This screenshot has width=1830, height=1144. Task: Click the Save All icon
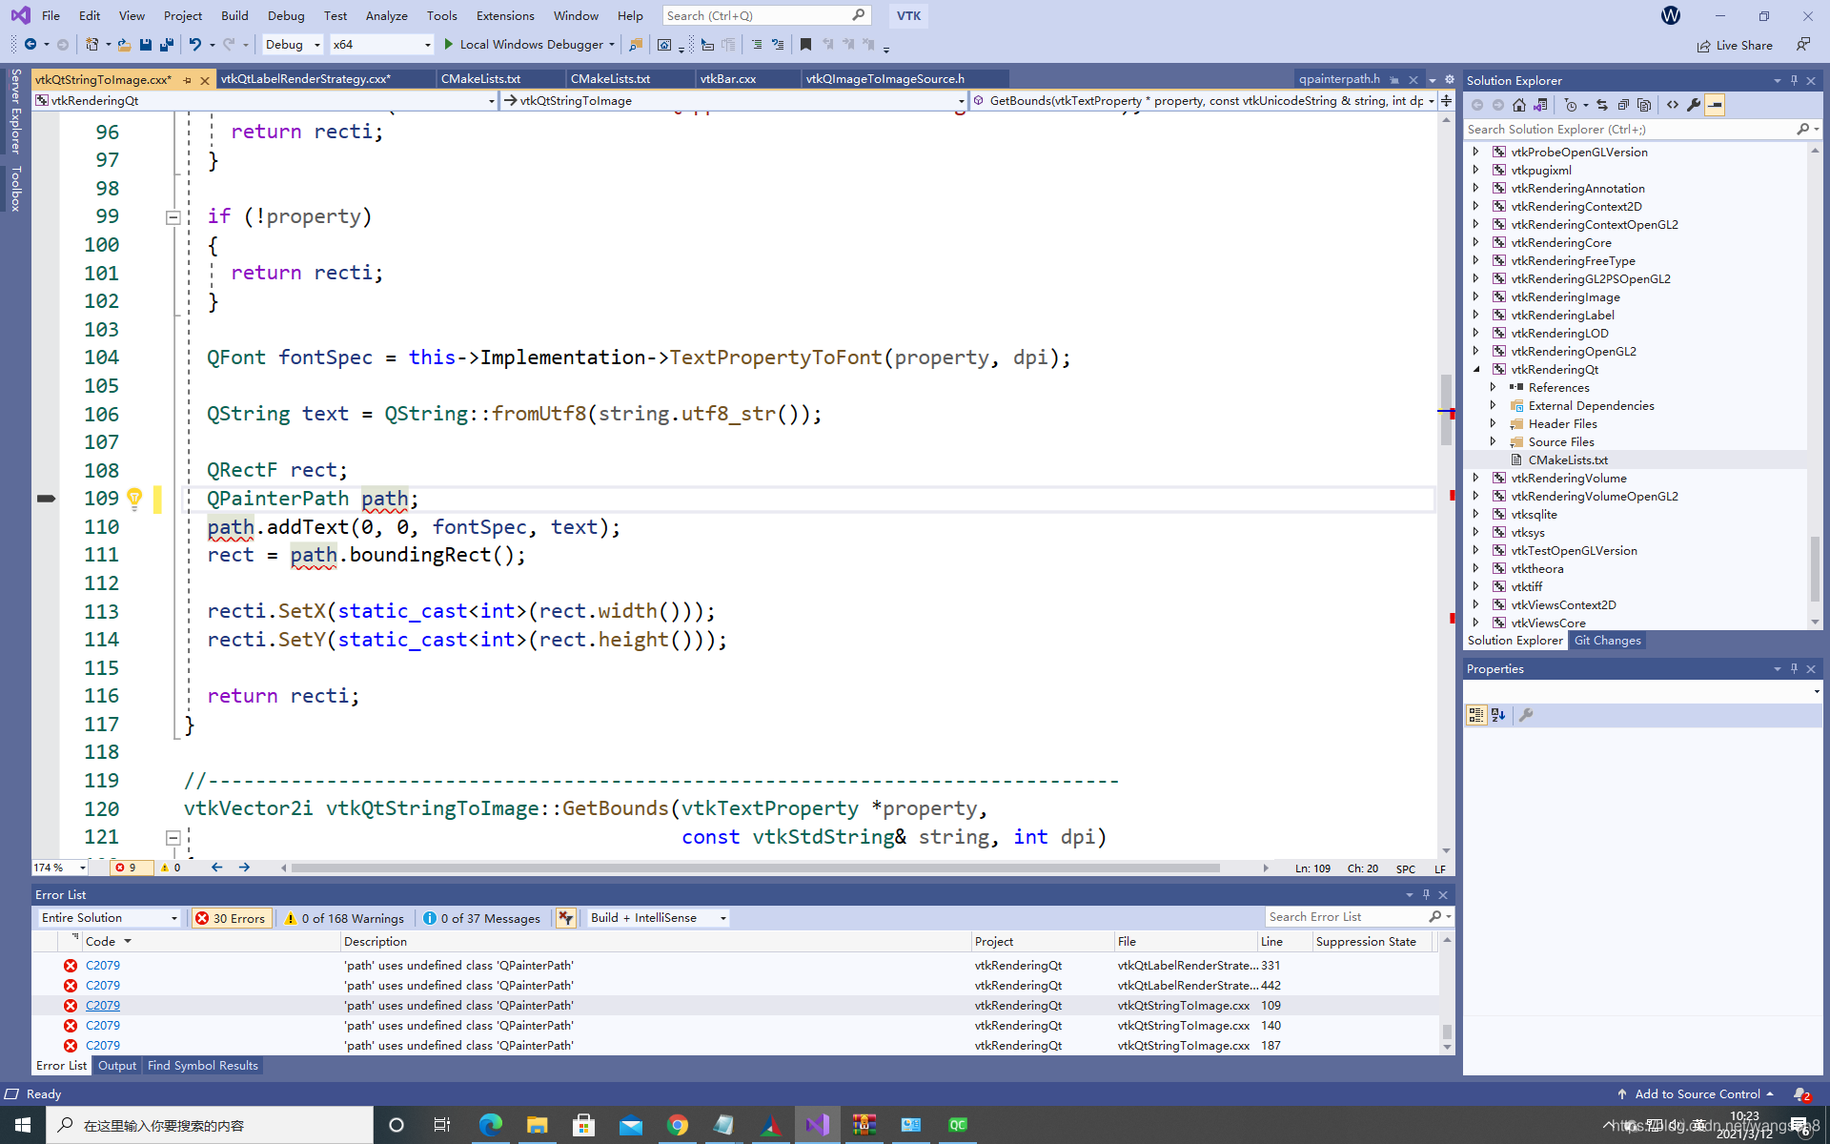167,44
